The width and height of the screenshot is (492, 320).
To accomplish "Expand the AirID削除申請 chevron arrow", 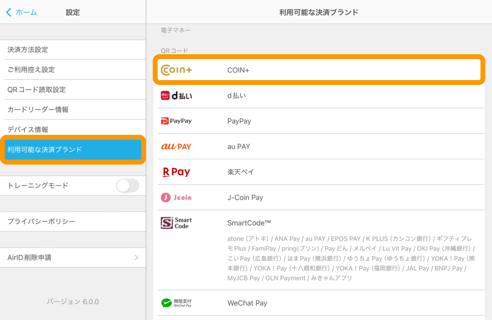I will point(136,258).
